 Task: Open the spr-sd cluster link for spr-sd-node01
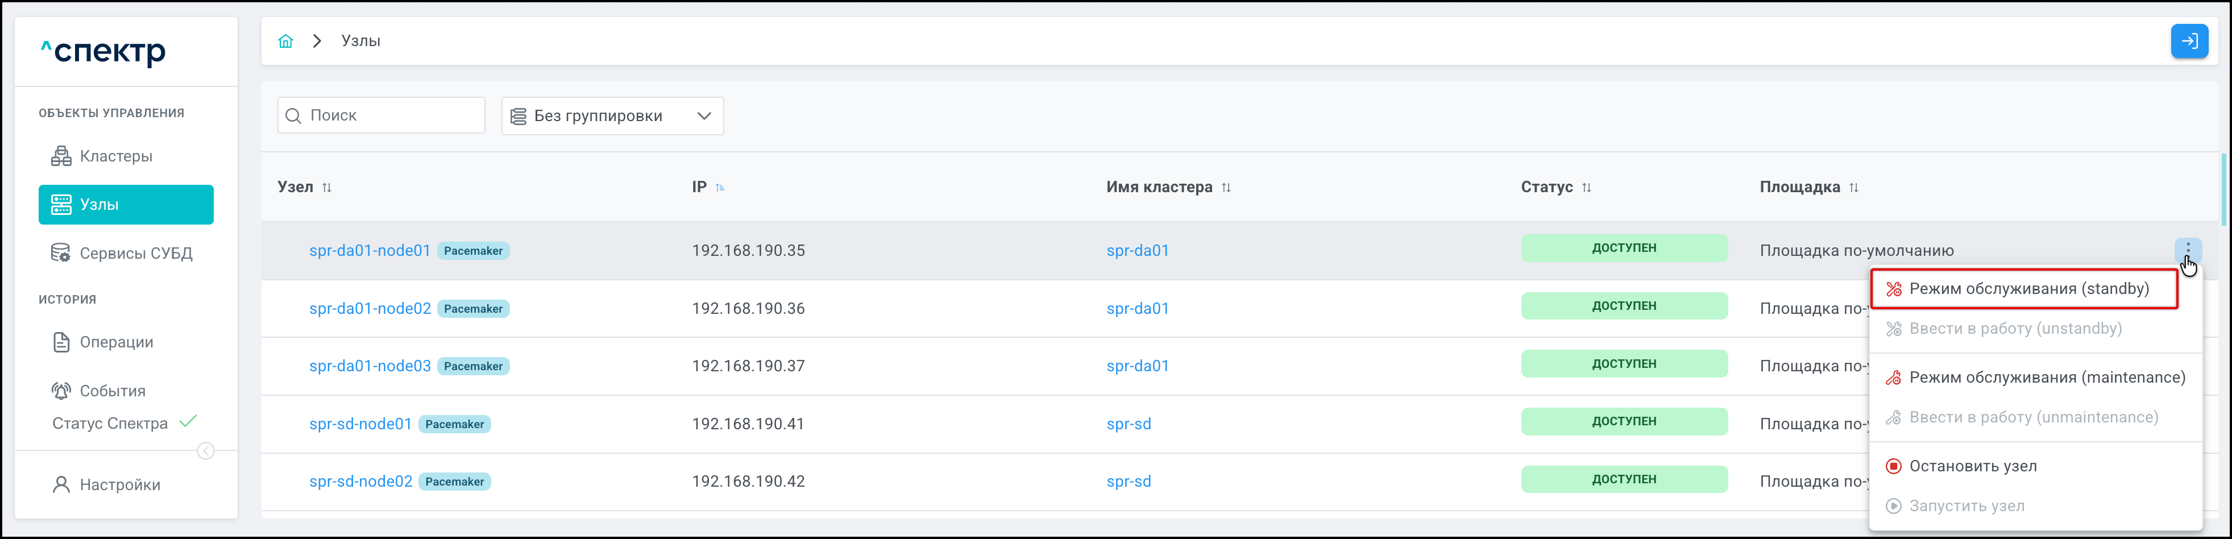pyautogui.click(x=1128, y=424)
